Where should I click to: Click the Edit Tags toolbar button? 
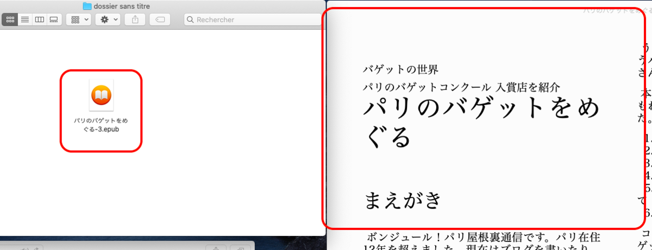coord(160,19)
